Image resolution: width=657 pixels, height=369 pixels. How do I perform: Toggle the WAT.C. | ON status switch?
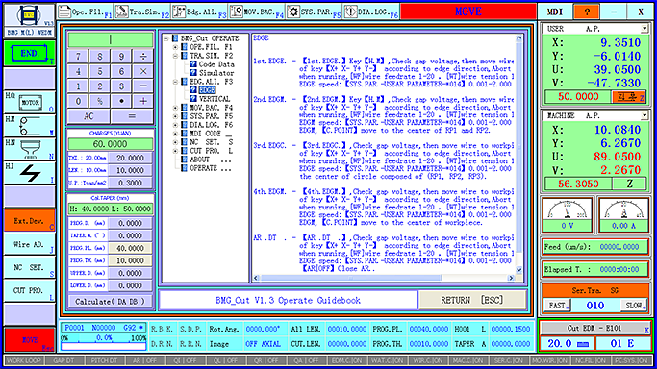(388, 360)
